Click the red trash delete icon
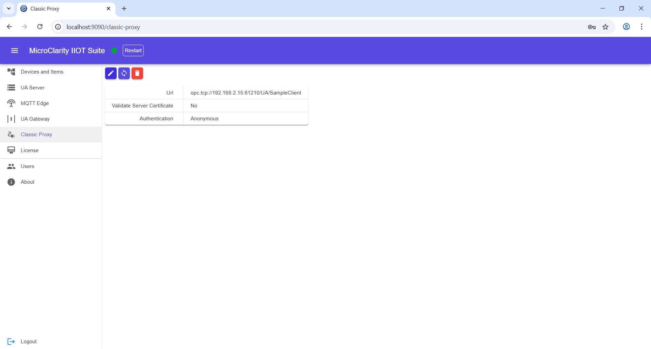This screenshot has width=651, height=349. point(137,73)
